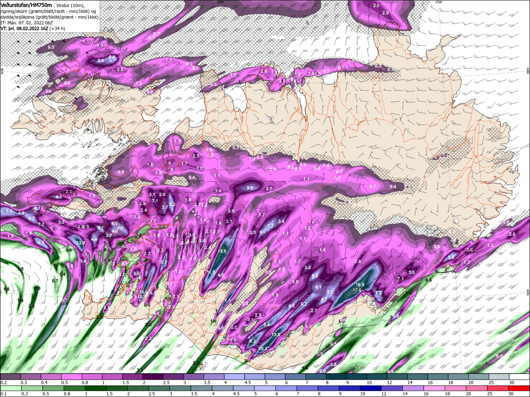
Task: Click the 13.6 precipitation value on map
Action: (x=276, y=335)
